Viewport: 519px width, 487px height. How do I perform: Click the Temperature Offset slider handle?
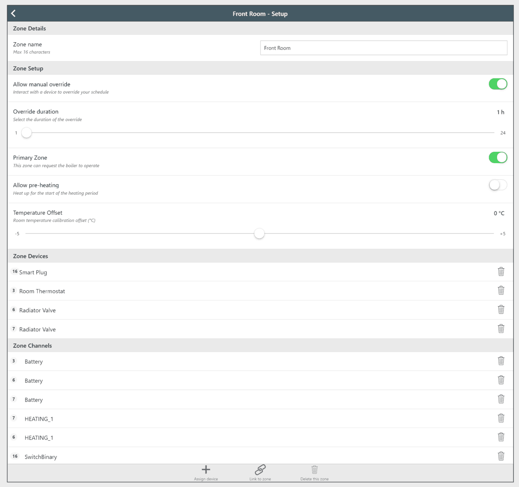point(259,234)
